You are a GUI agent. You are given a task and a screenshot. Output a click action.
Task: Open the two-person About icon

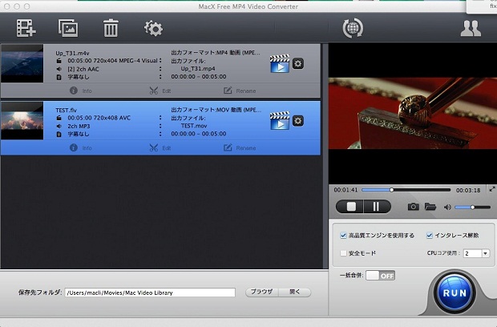tap(471, 29)
